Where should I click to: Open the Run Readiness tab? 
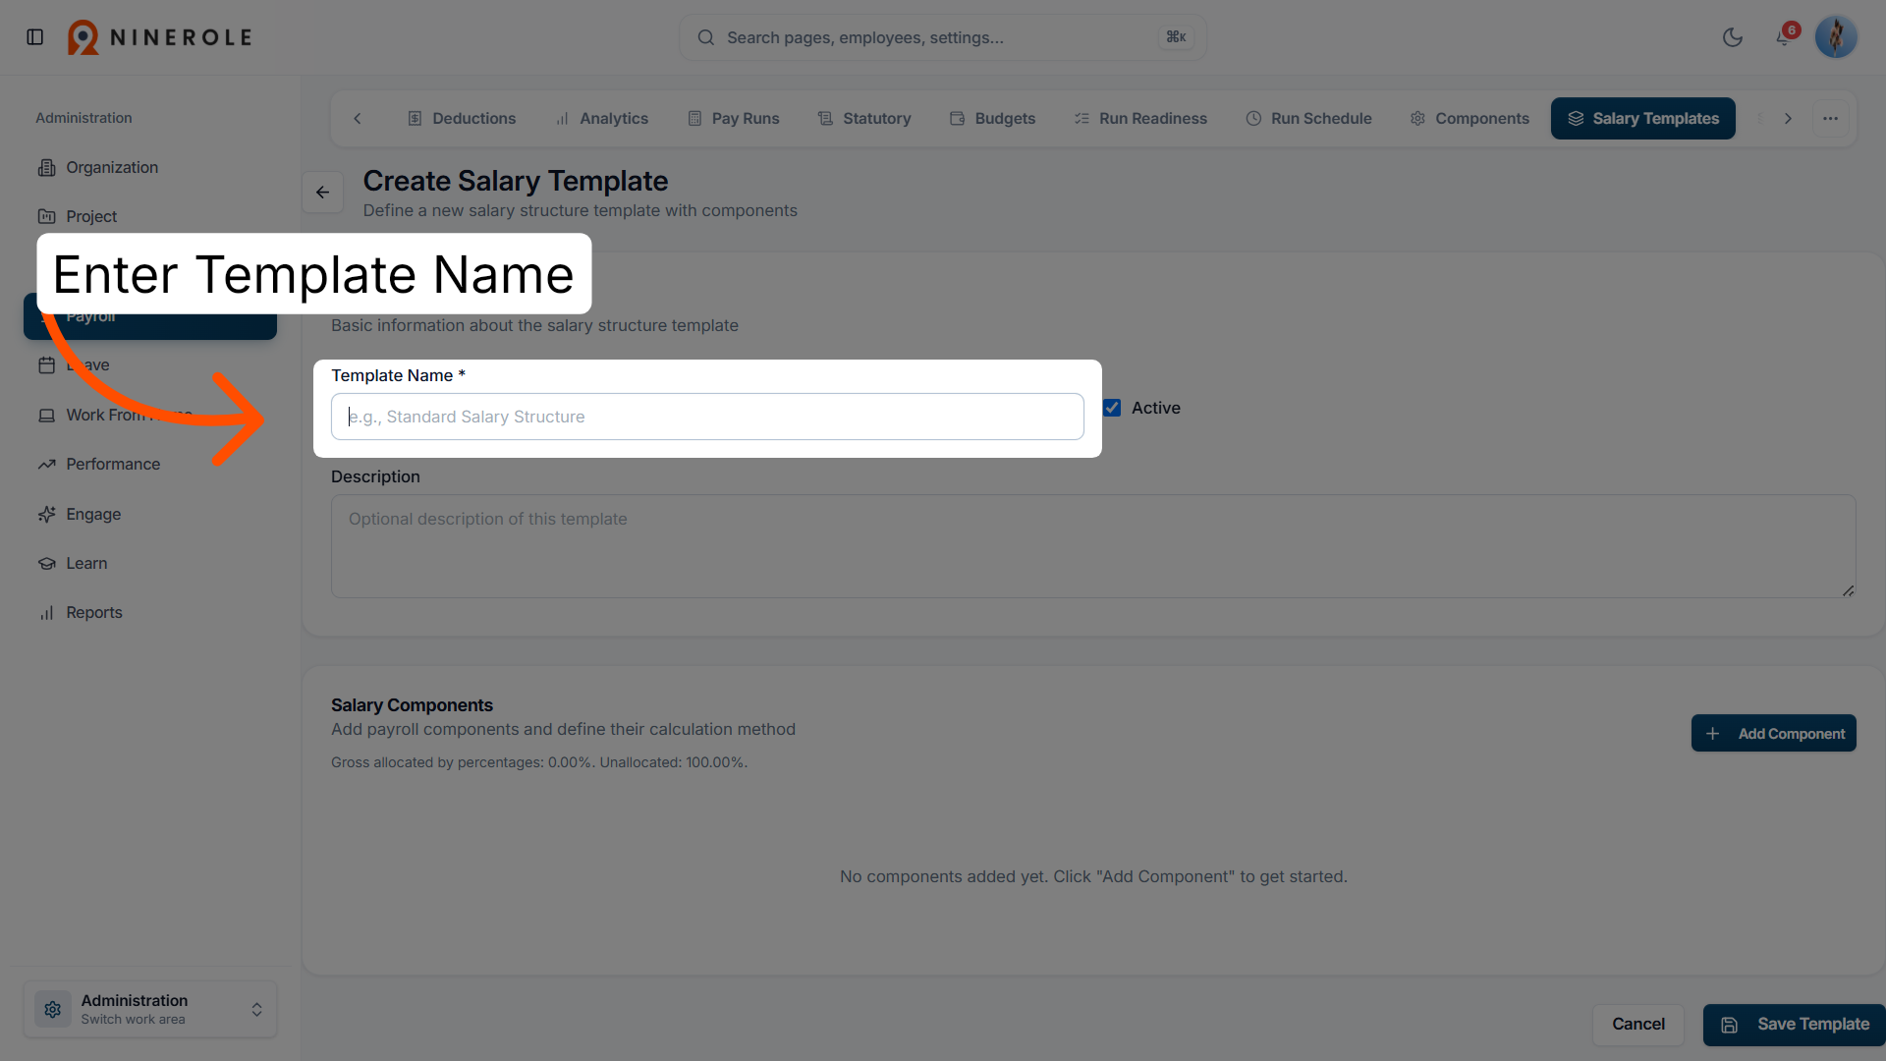[x=1140, y=119]
